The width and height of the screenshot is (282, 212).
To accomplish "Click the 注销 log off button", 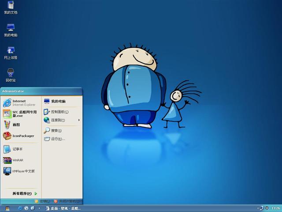I will pos(42,201).
